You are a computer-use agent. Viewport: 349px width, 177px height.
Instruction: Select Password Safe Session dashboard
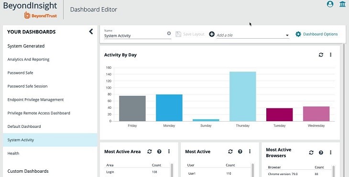(50, 86)
